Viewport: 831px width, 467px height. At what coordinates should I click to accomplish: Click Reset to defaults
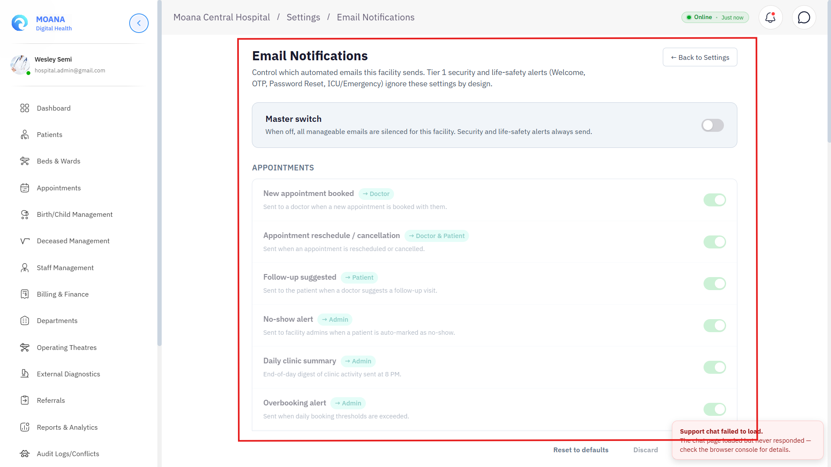tap(580, 450)
